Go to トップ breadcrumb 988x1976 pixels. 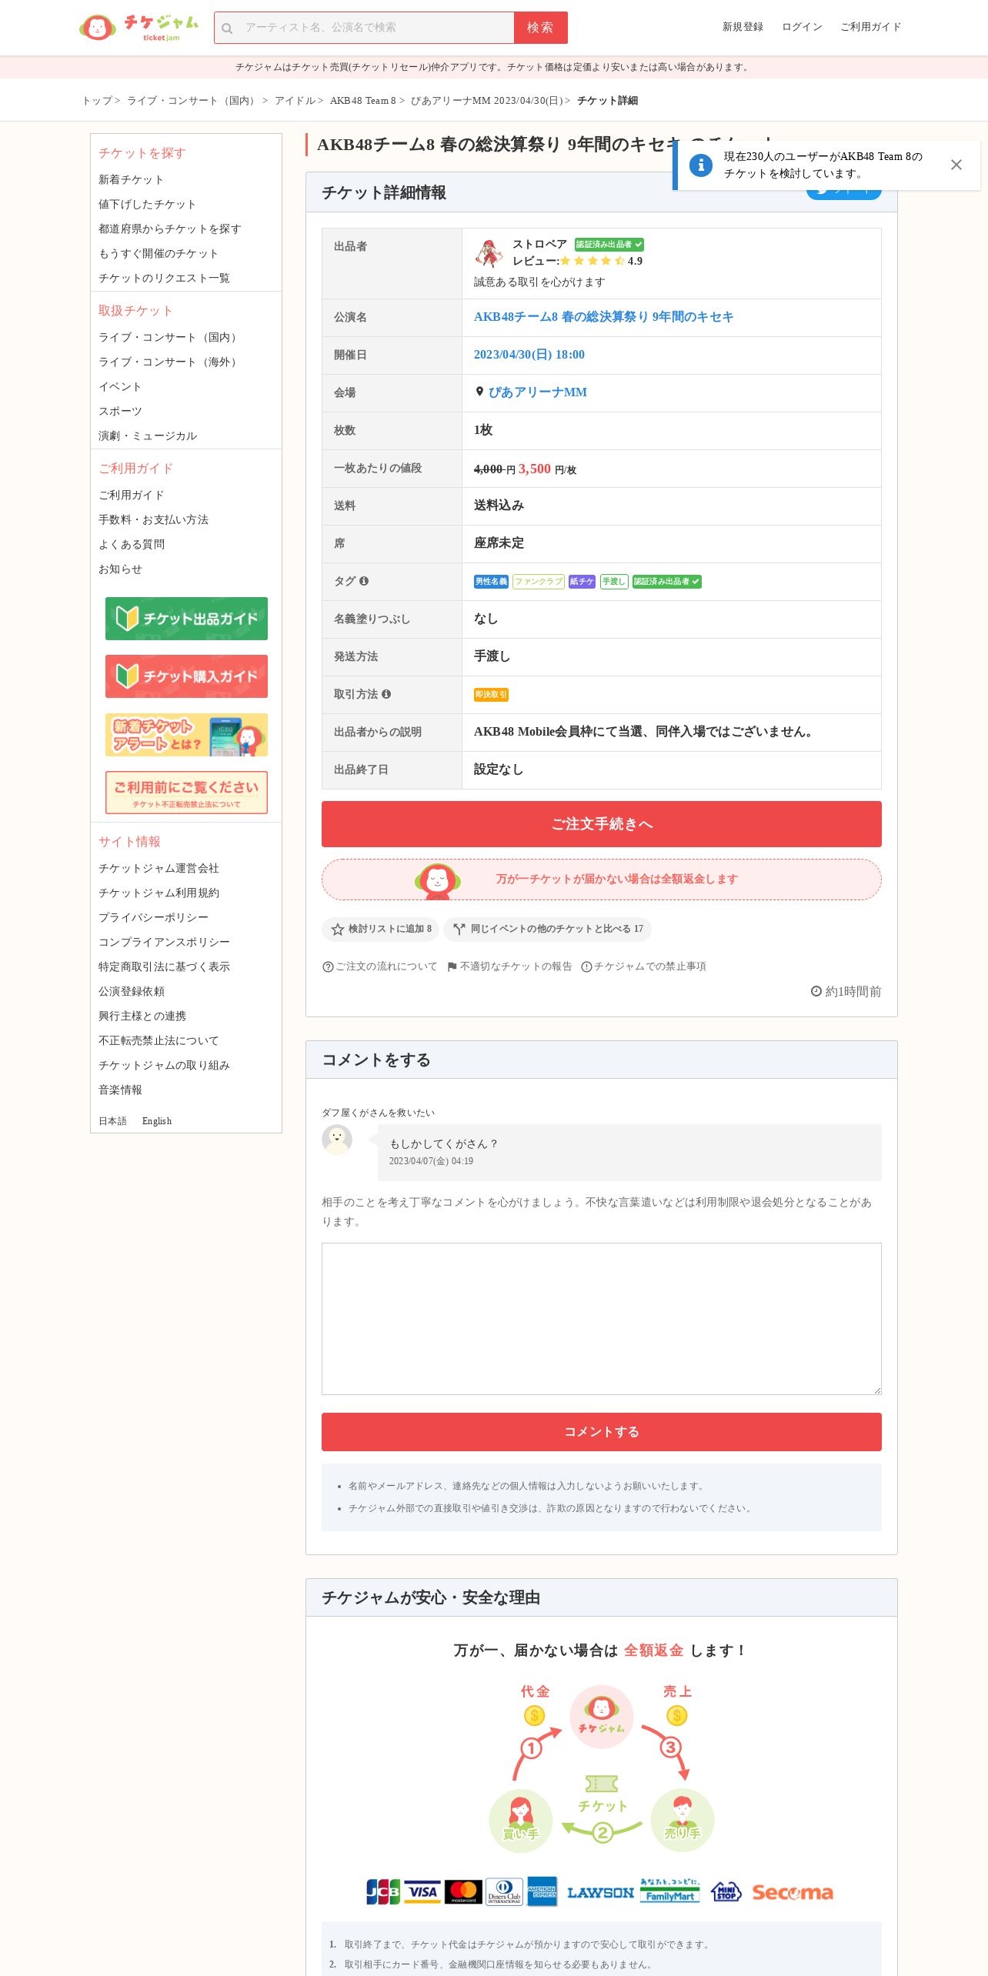(97, 101)
